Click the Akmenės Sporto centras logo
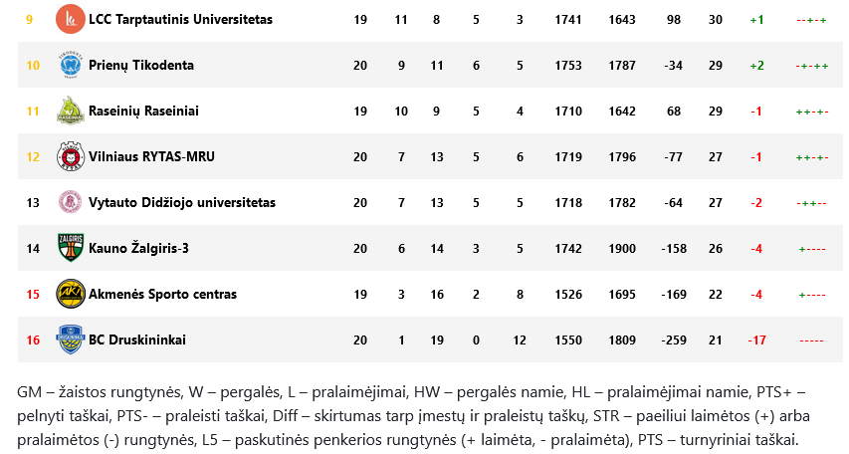Image resolution: width=849 pixels, height=454 pixels. click(71, 294)
